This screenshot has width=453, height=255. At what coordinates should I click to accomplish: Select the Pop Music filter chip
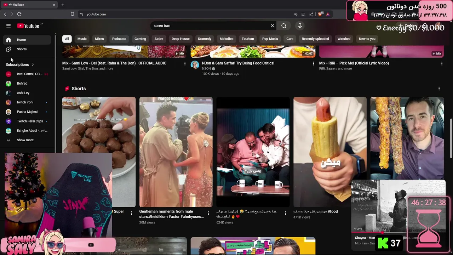coord(270,39)
